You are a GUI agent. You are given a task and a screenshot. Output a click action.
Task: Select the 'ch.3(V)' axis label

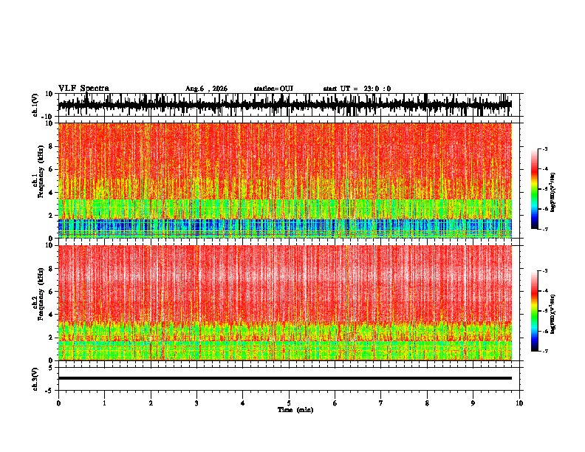tap(35, 379)
